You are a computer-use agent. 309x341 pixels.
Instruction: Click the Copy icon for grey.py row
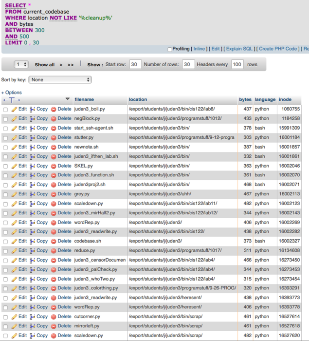pos(33,194)
